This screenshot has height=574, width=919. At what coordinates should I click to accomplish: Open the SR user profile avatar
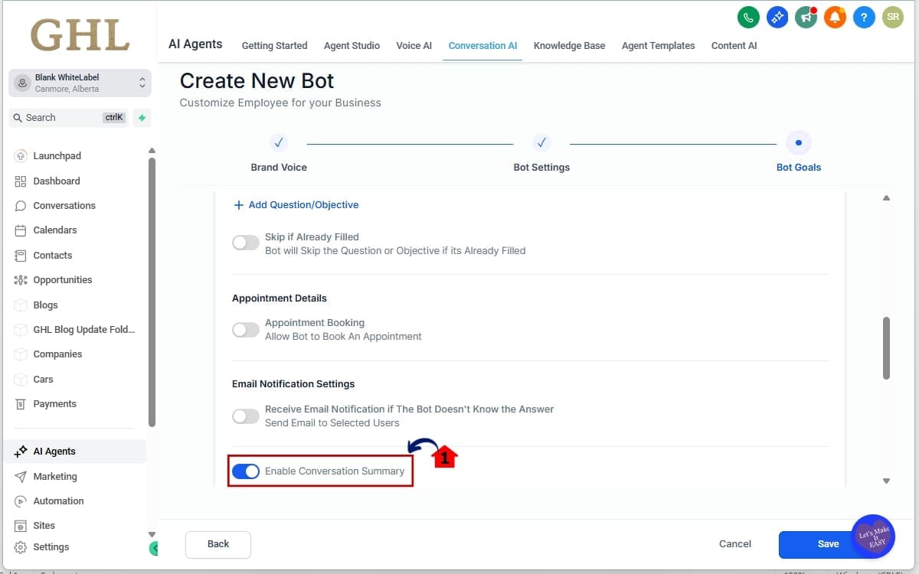893,17
